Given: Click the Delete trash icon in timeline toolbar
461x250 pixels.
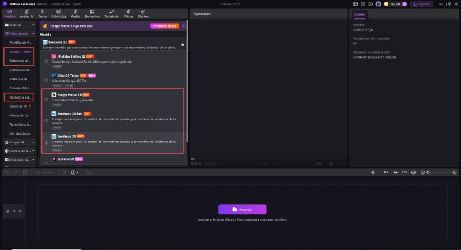Looking at the screenshot, I should point(25,172).
